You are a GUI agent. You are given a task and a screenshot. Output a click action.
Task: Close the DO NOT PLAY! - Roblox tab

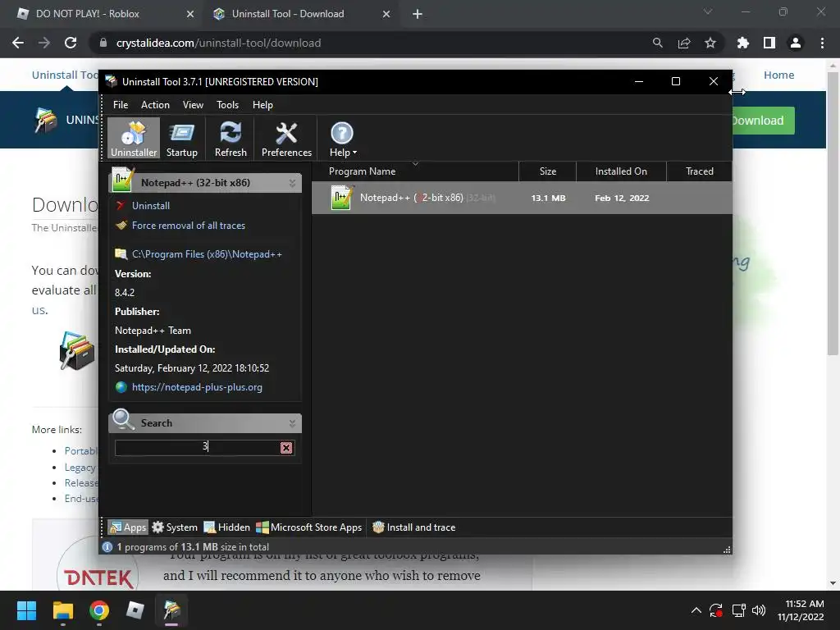pos(190,14)
